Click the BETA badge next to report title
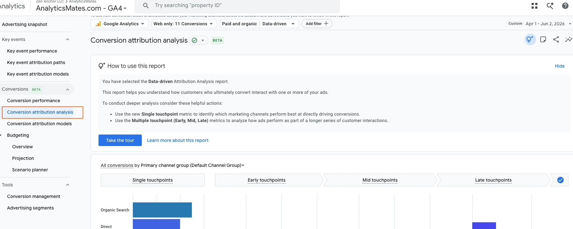Screen dimensions: 573x229 pyautogui.click(x=218, y=40)
